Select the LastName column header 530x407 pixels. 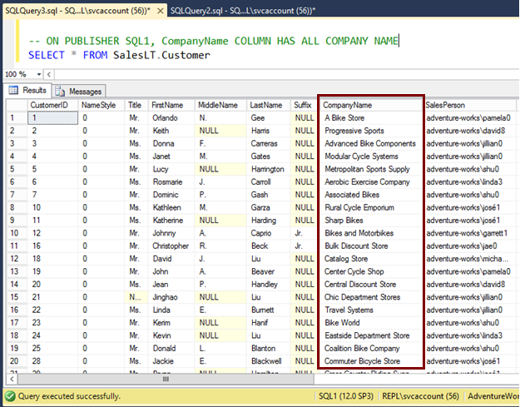(x=267, y=106)
